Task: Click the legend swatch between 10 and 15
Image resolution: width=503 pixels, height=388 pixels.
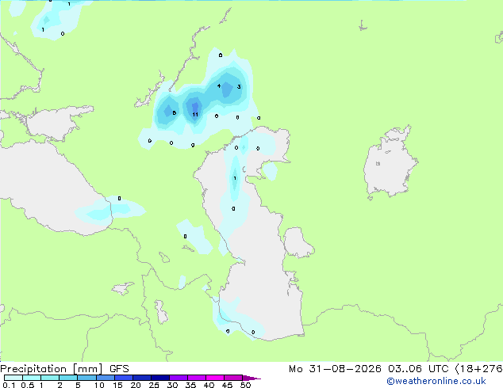Action: click(105, 378)
